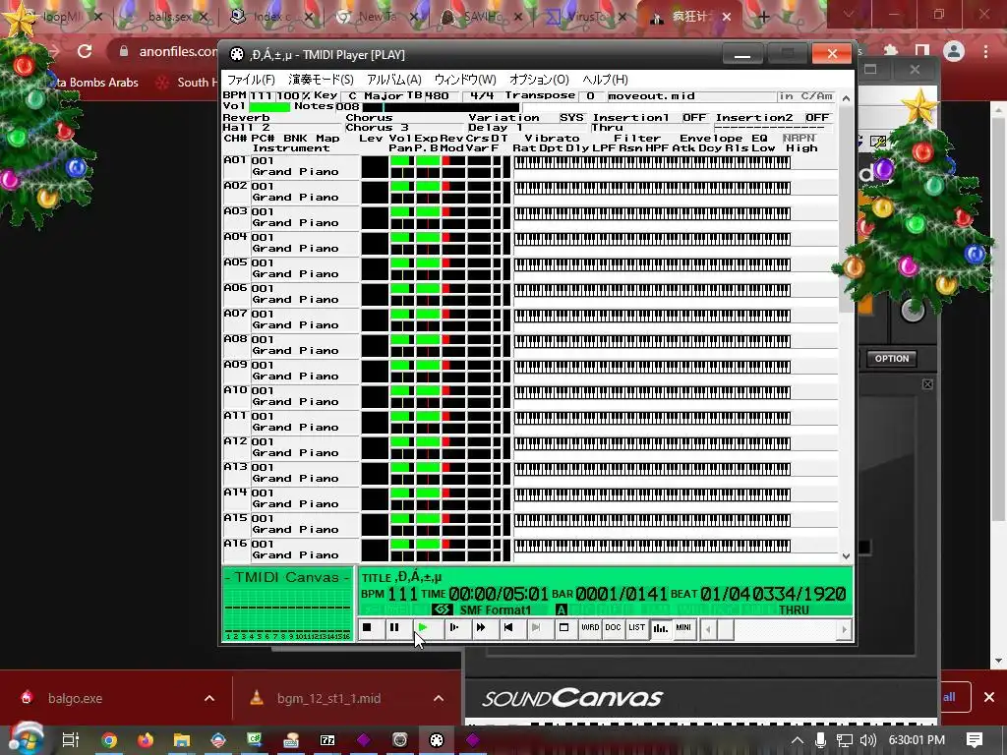Click the green Vol meter bar
This screenshot has width=1007, height=755.
point(269,106)
